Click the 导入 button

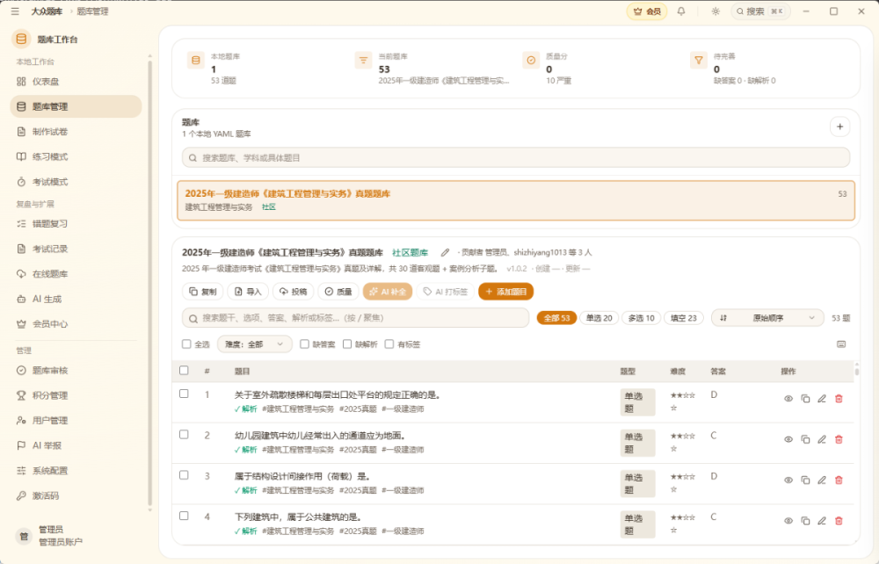click(248, 292)
